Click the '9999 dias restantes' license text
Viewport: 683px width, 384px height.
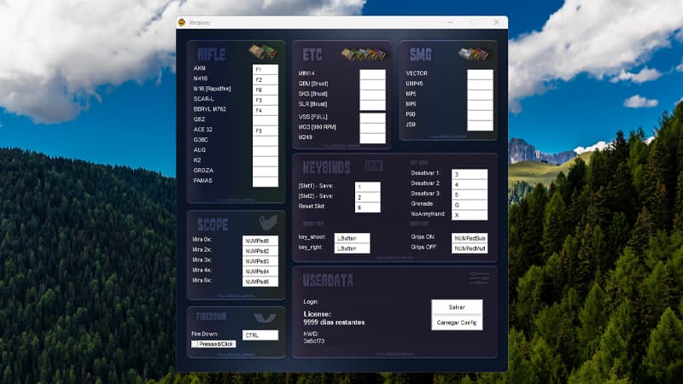tap(334, 323)
